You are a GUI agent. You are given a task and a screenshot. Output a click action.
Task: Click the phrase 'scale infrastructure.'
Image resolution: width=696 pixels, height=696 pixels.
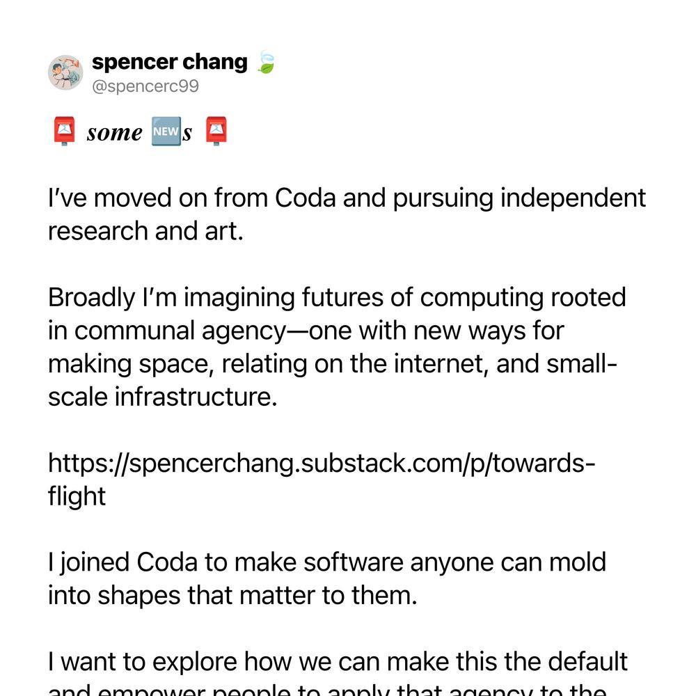tap(162, 397)
